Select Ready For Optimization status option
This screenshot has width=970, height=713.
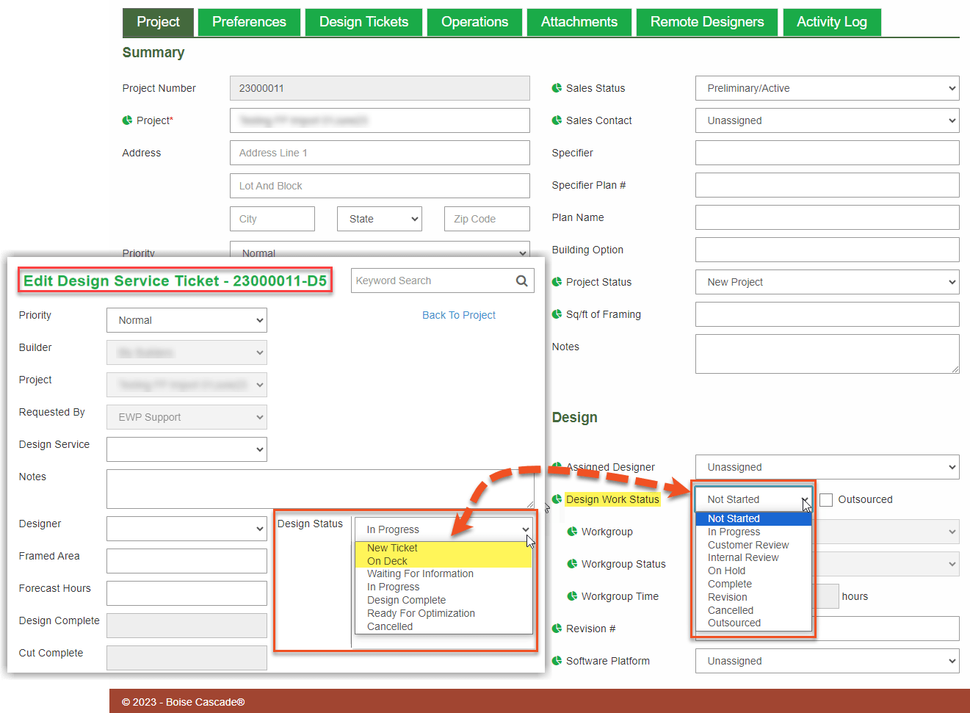coord(444,614)
